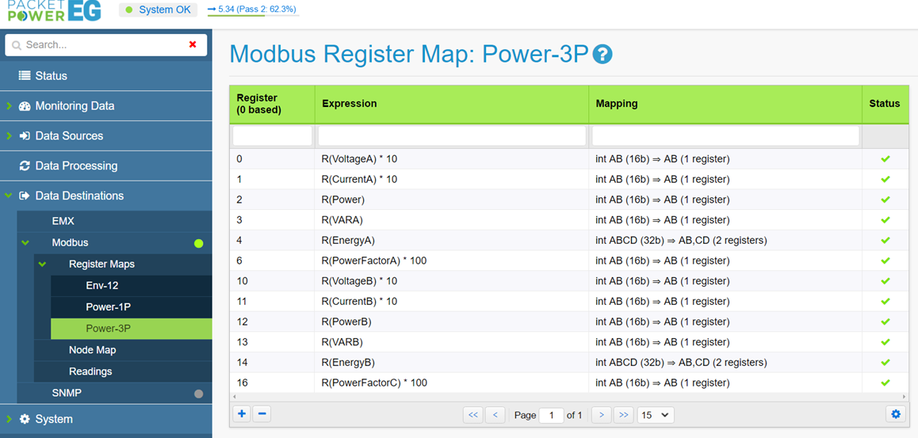Click the help question mark icon
Screen dimensions: 918x438
coord(602,55)
